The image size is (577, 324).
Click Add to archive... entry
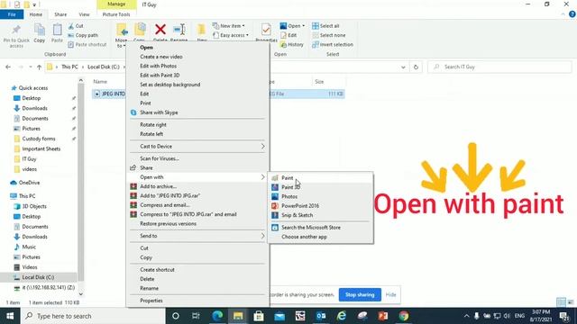[x=197, y=186]
